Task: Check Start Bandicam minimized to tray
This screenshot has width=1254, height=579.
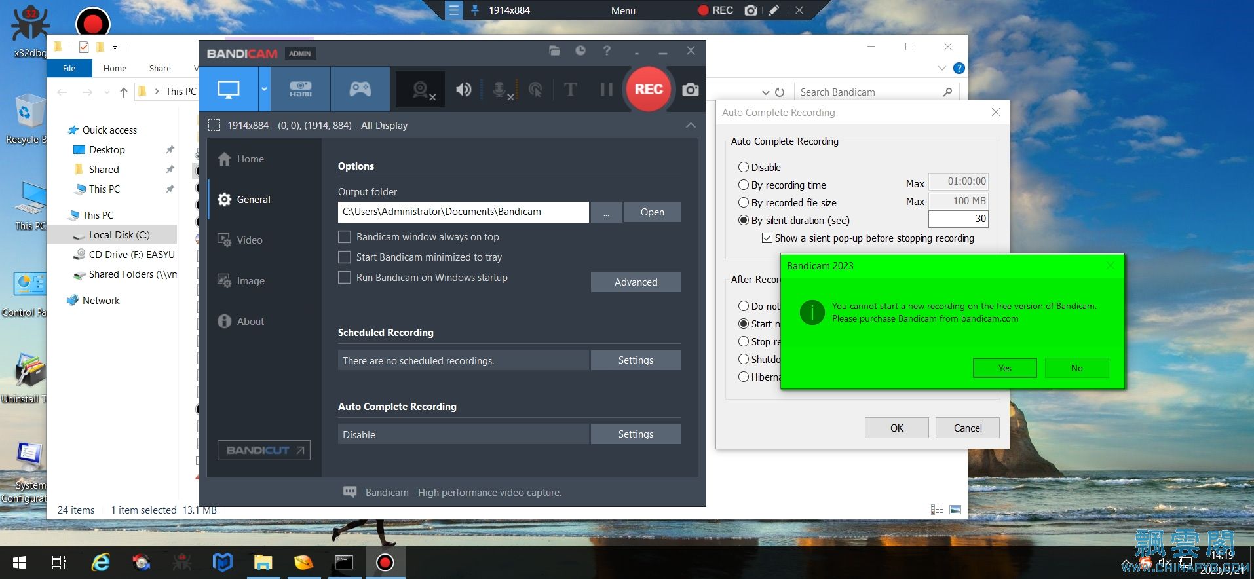Action: (344, 257)
